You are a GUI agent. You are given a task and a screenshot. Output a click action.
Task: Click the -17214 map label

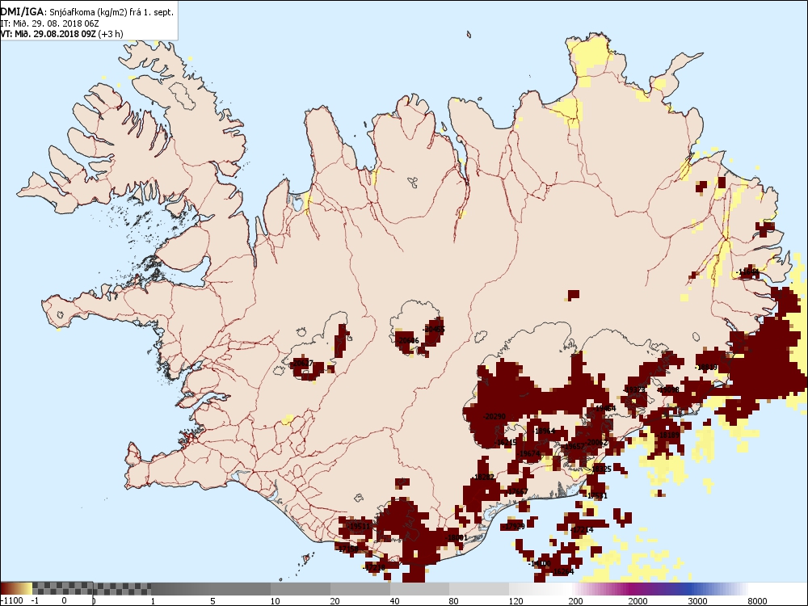click(x=582, y=530)
